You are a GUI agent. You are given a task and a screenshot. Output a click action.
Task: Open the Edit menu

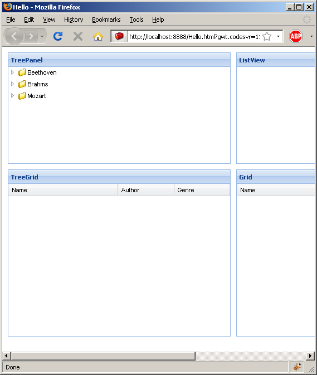coord(29,20)
